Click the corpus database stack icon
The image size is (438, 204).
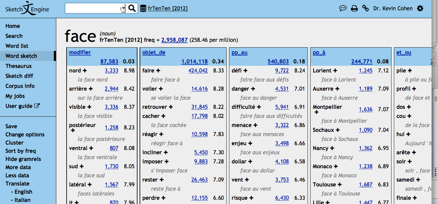pyautogui.click(x=143, y=8)
